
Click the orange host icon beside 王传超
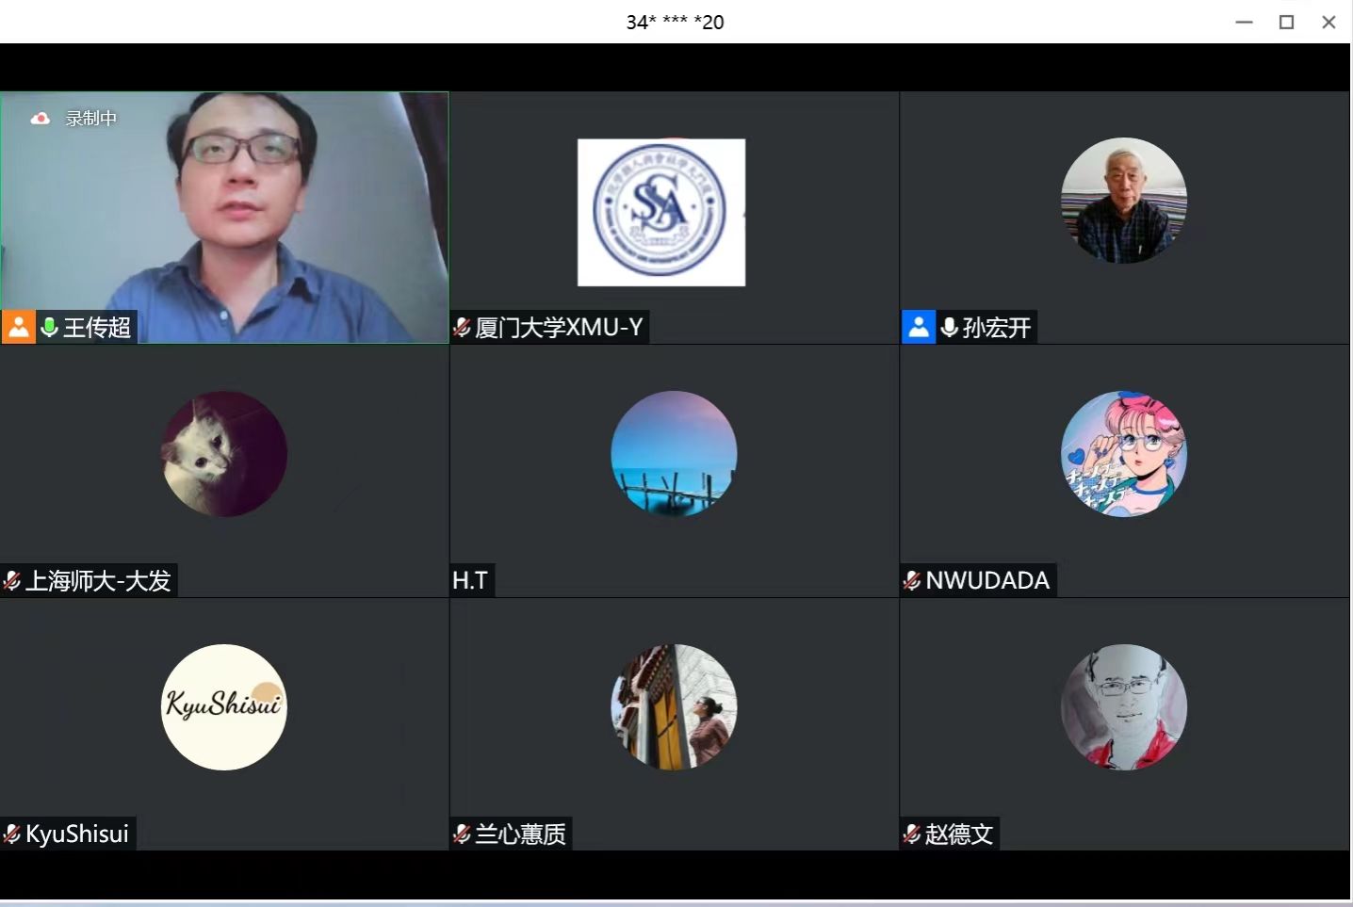click(x=18, y=327)
